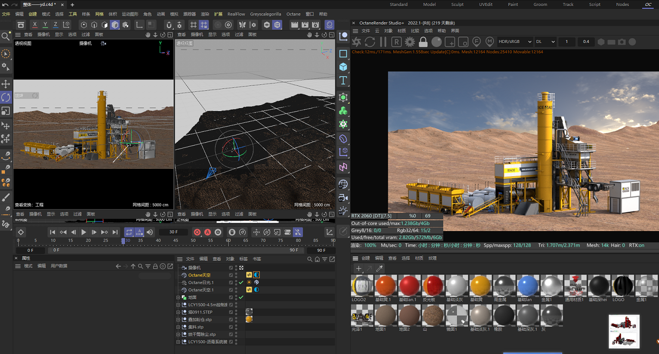Click the Octane send scene icon

[x=356, y=41]
